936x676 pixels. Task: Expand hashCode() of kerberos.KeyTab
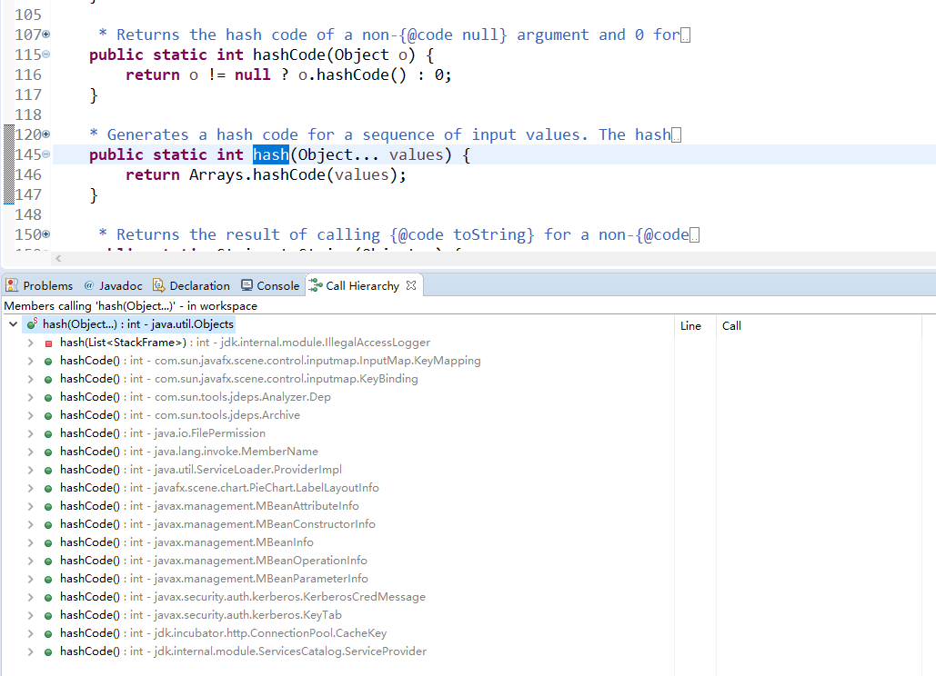point(30,615)
